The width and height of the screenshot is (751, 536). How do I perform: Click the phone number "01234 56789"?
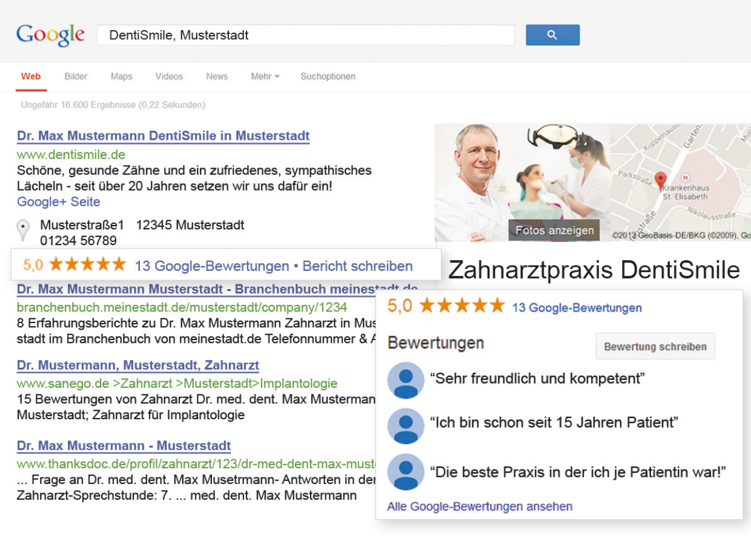coord(79,241)
